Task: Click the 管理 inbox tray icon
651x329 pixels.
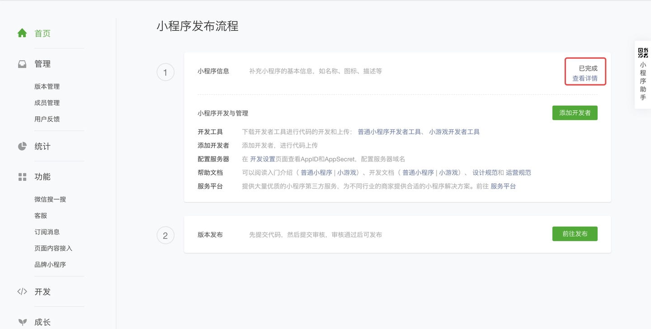Action: [22, 64]
